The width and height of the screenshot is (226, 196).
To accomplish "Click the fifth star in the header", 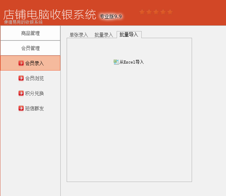I will click(170, 12).
